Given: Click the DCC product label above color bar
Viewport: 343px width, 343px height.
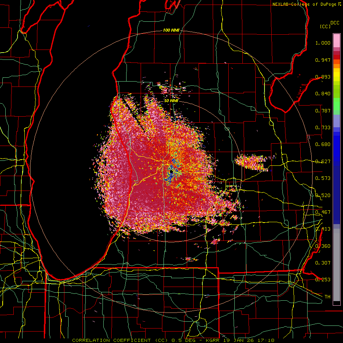Looking at the screenshot, I should 335,23.
